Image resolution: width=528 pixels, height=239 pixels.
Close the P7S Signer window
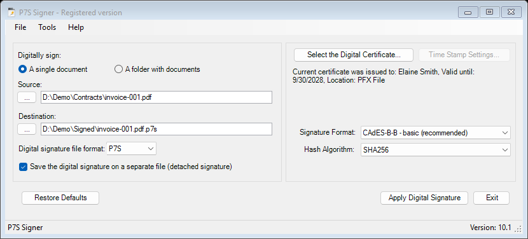tap(511, 13)
